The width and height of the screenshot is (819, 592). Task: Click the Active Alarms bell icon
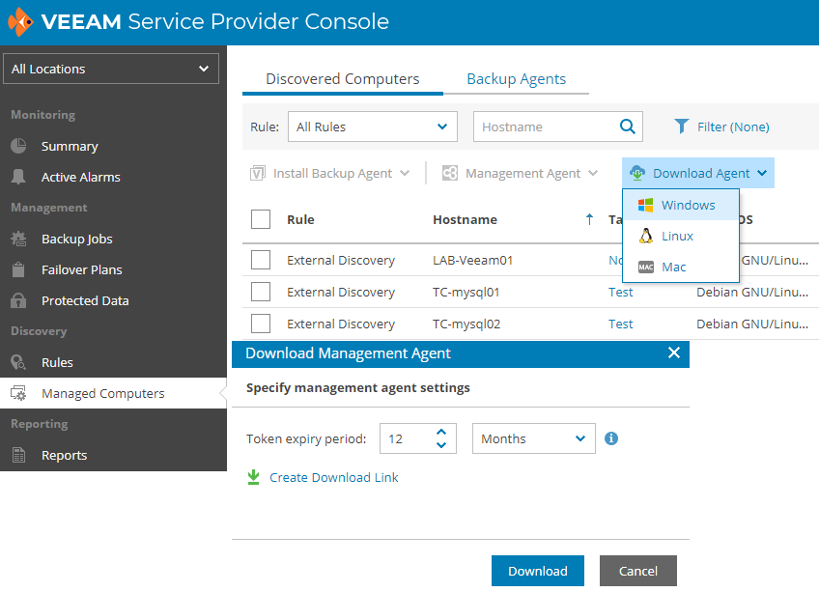(18, 177)
